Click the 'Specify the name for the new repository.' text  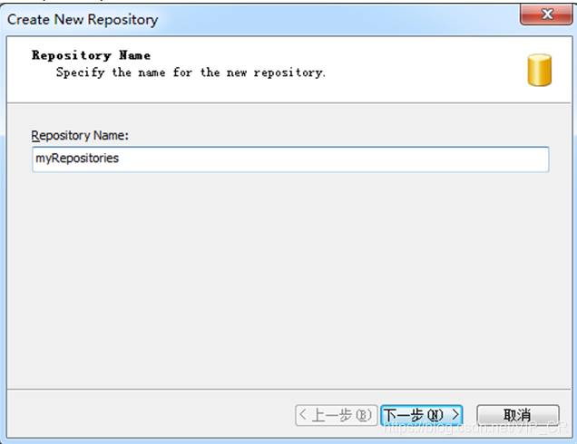click(191, 72)
